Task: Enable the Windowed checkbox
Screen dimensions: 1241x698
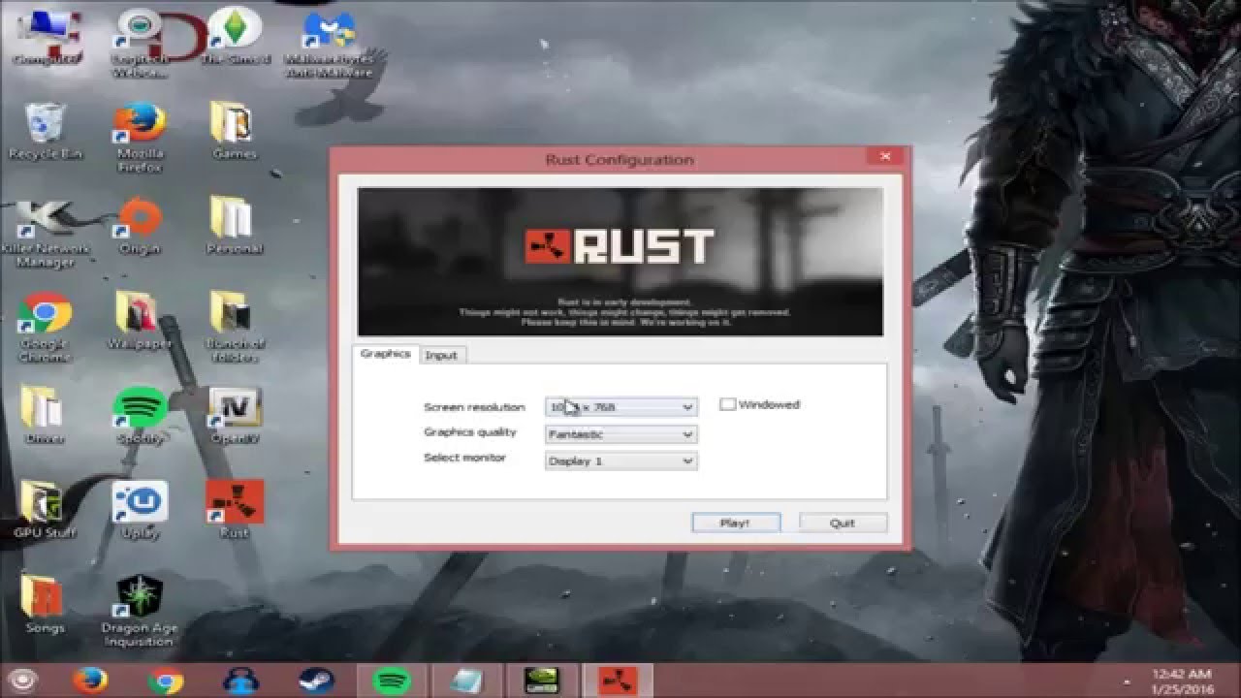Action: click(727, 404)
